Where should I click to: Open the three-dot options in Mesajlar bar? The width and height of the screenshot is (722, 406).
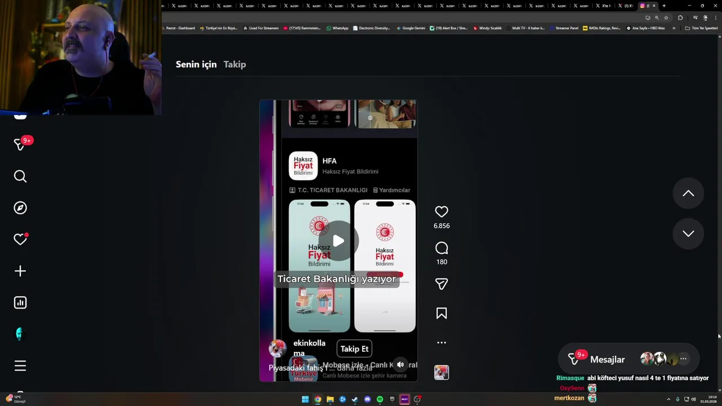[x=683, y=359]
